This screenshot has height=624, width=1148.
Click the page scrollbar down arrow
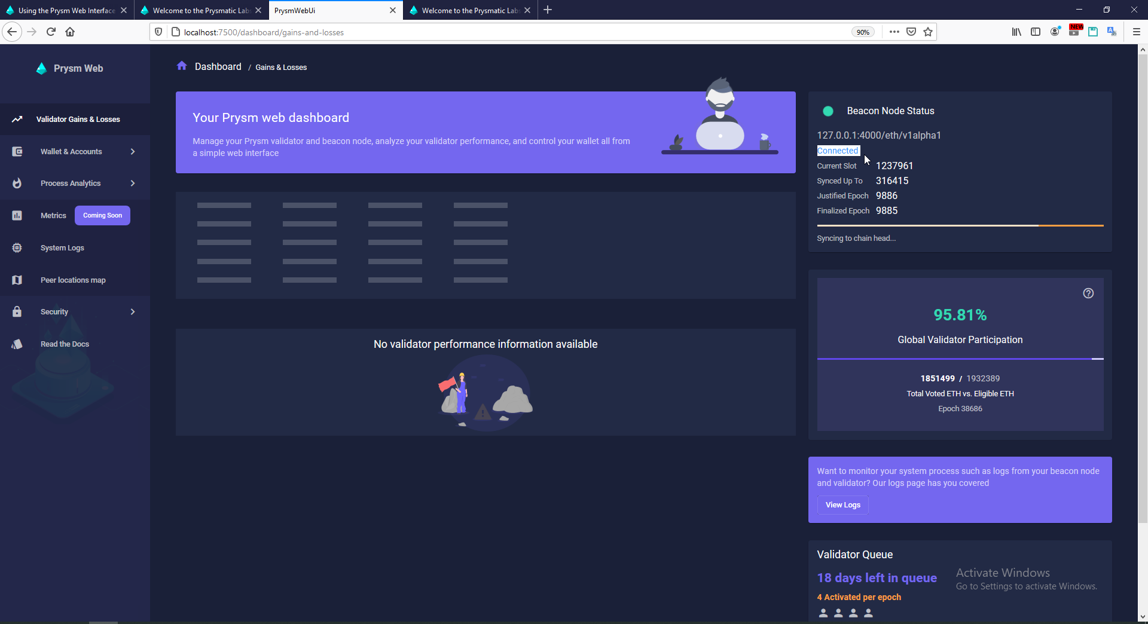coord(1143,617)
